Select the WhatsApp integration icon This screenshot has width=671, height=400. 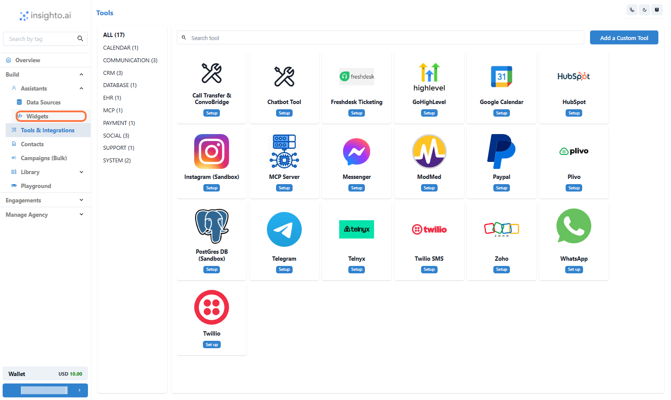pyautogui.click(x=573, y=226)
